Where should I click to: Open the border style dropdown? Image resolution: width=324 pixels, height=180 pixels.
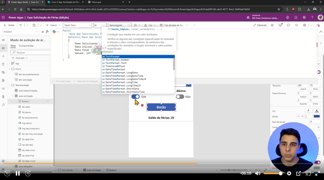300,116
